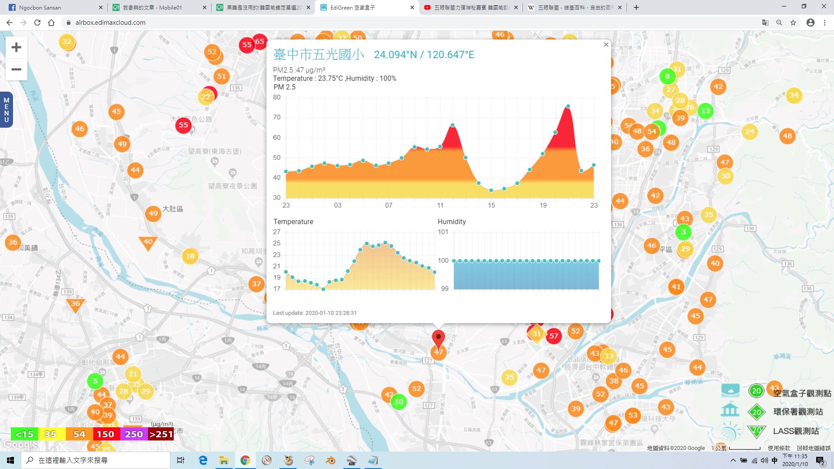
Task: Toggle LASS station globe icon
Action: 730,431
